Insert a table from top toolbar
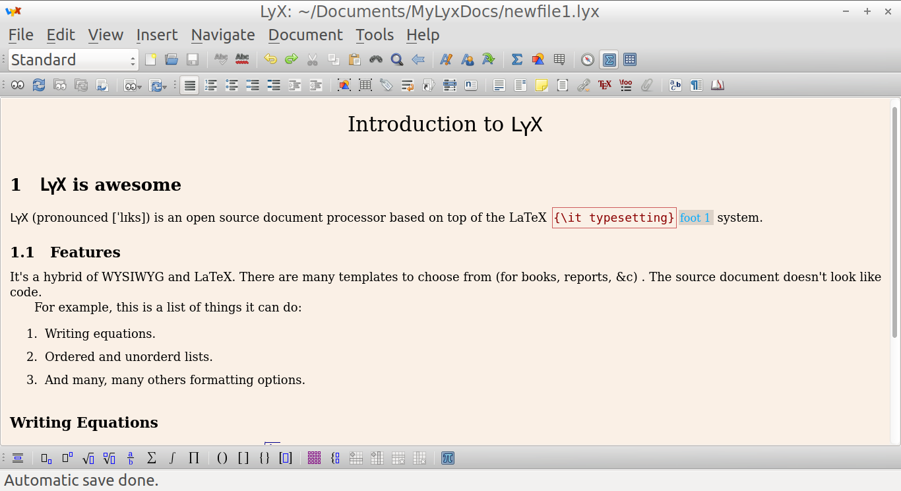 click(x=559, y=59)
